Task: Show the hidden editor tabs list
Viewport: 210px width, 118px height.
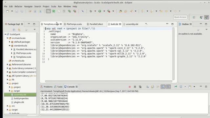Action: (x=146, y=24)
